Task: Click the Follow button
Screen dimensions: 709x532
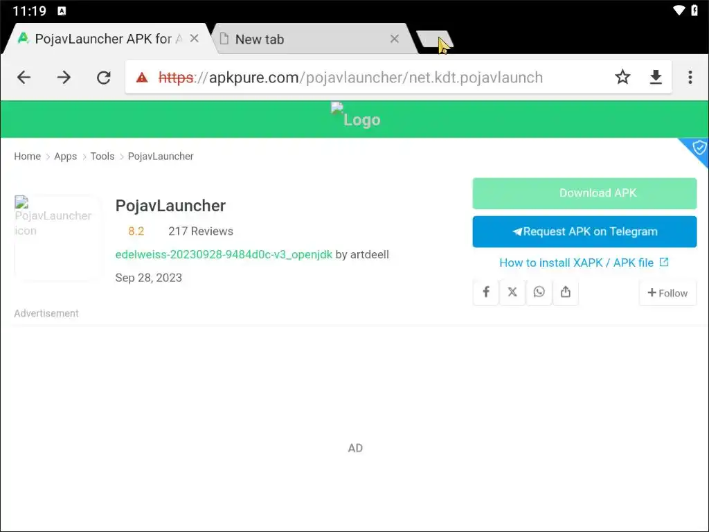Action: tap(667, 293)
